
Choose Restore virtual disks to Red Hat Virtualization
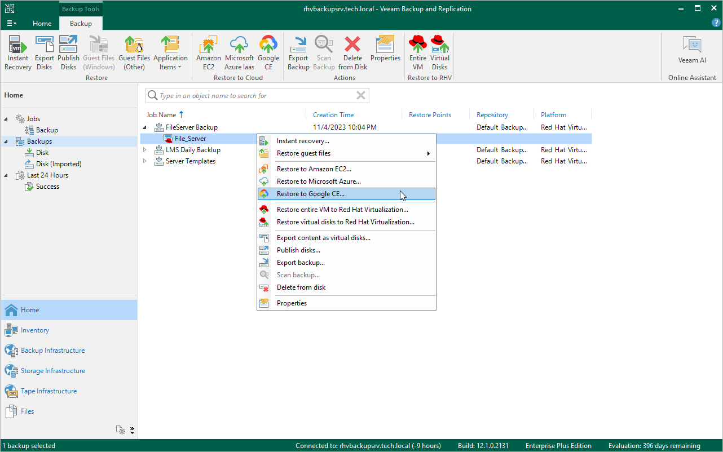click(x=347, y=222)
